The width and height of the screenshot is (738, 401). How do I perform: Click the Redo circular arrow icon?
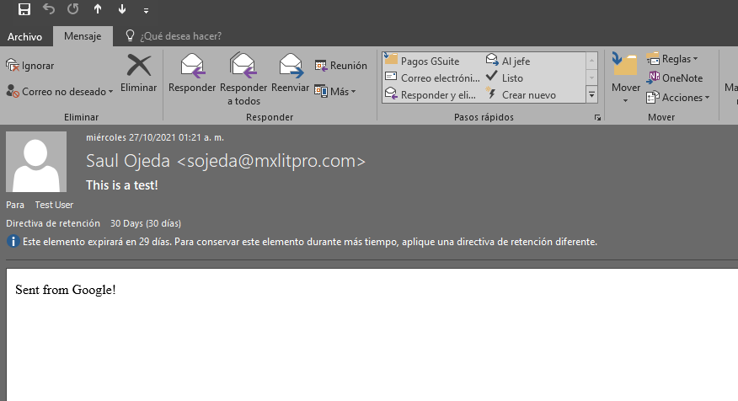tap(73, 9)
